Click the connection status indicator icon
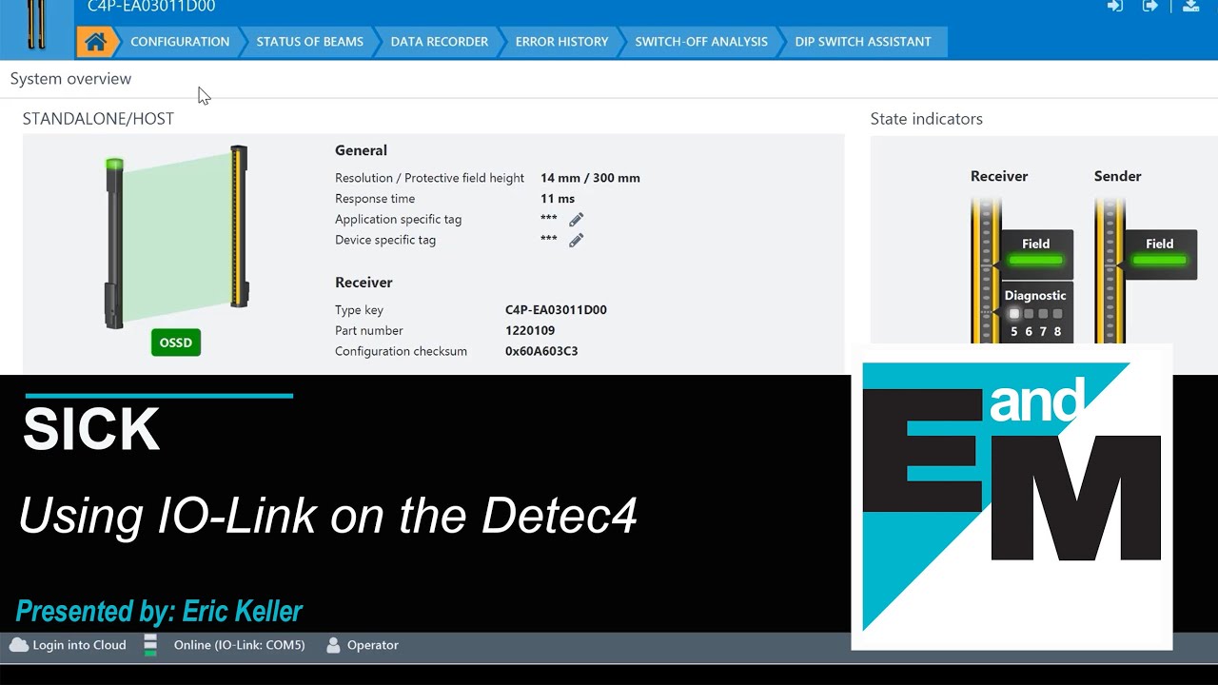1218x685 pixels. point(150,645)
